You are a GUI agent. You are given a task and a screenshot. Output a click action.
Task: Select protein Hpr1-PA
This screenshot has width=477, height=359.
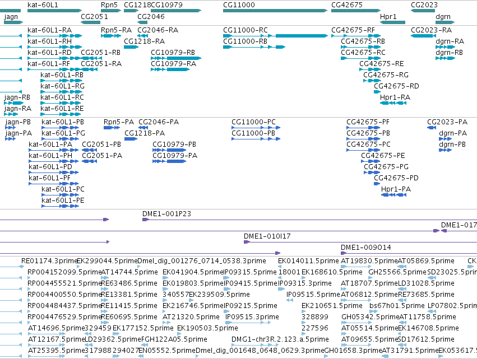[x=393, y=195]
